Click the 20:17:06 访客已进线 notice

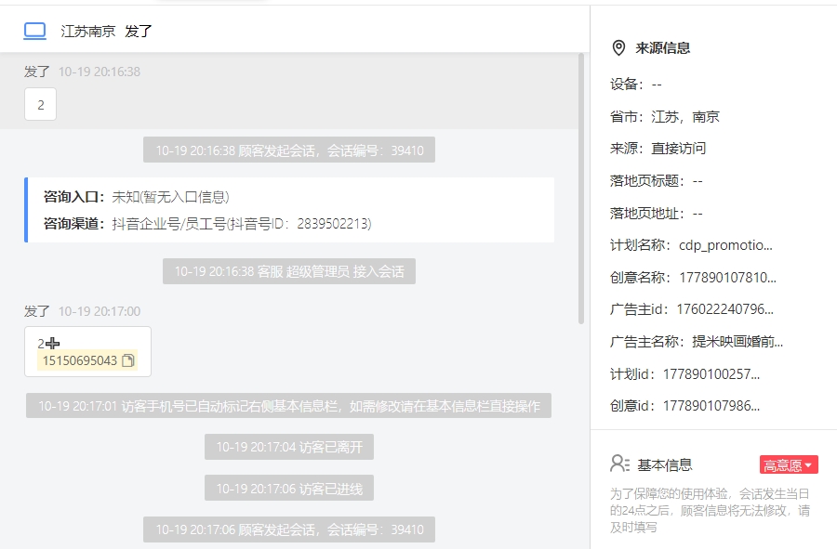[x=289, y=489]
